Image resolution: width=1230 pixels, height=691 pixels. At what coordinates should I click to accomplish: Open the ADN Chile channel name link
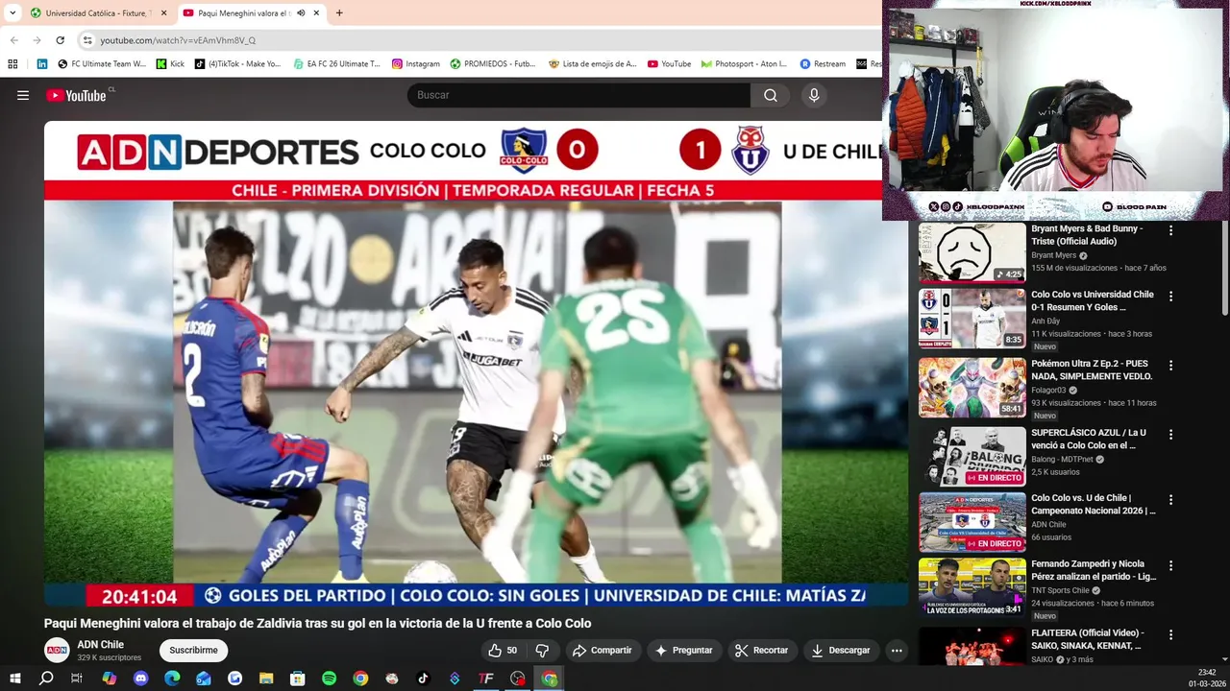pyautogui.click(x=101, y=645)
